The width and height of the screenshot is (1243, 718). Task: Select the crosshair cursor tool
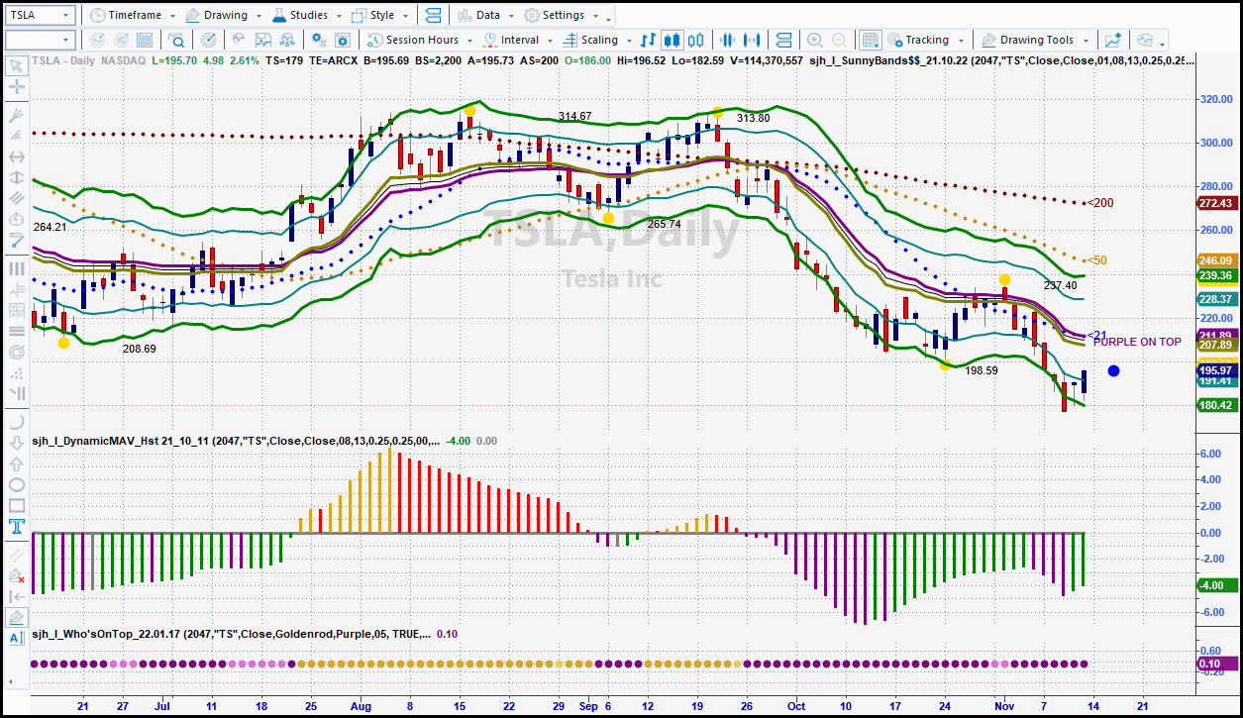[16, 87]
